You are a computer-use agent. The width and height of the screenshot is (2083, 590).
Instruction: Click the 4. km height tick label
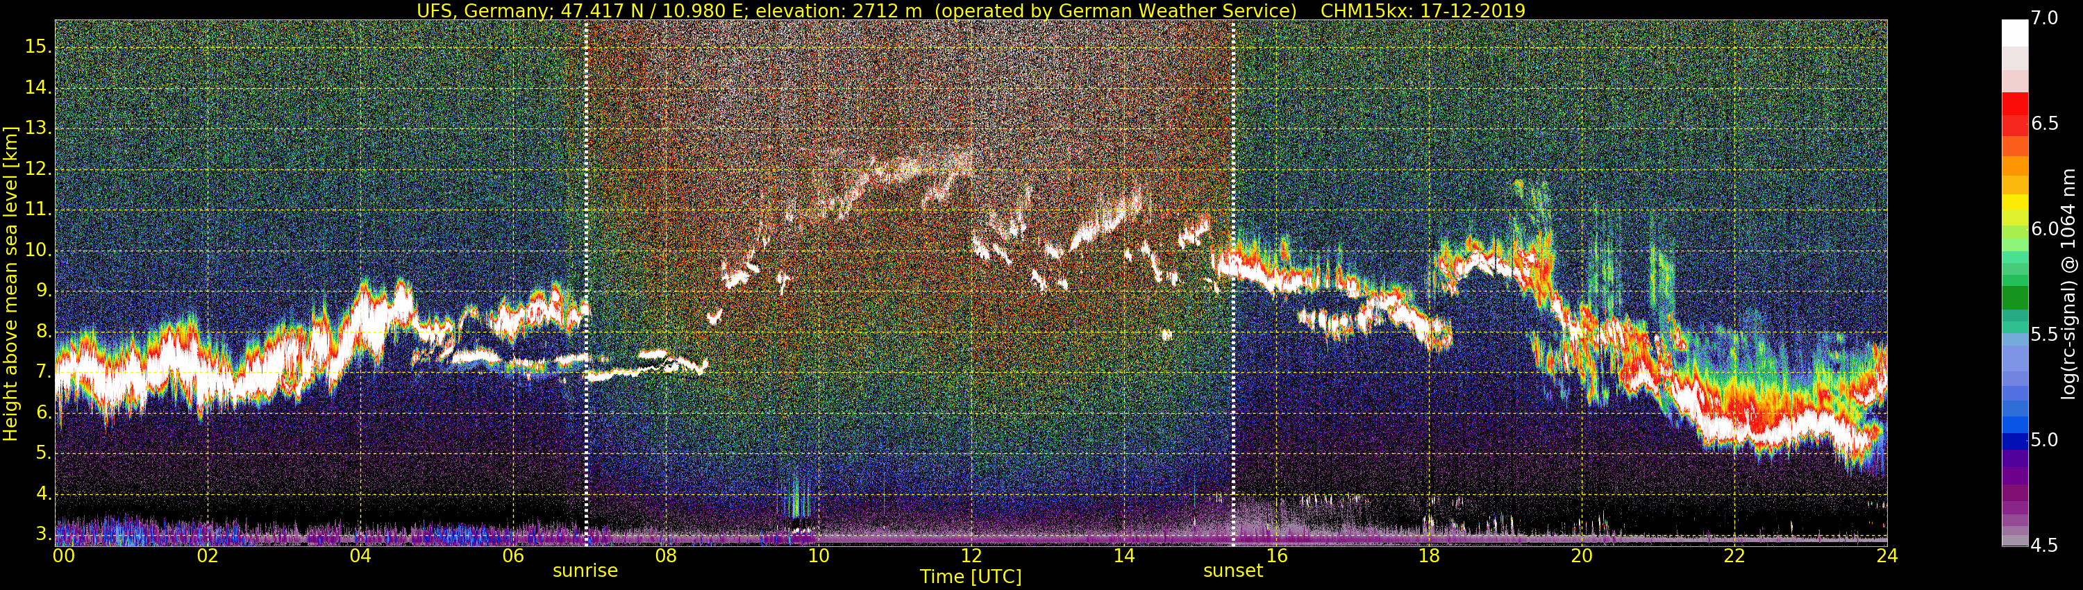(x=43, y=494)
